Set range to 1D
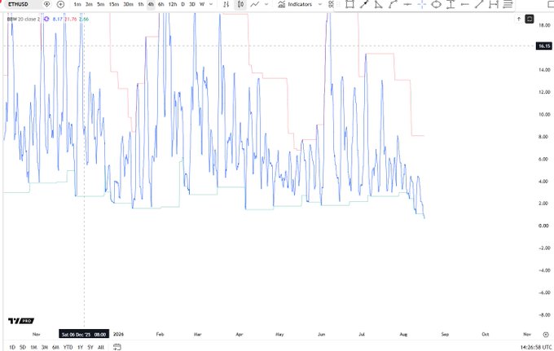Viewport: 554px width, 351px height. coord(12,347)
